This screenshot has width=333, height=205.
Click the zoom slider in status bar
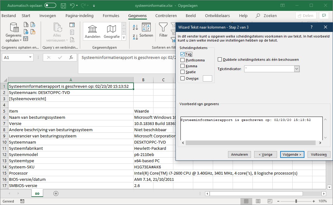(x=296, y=201)
